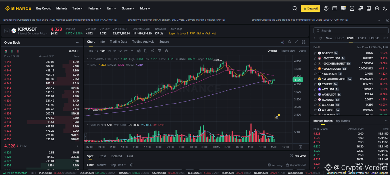Collapse the chart OHLC info chevron
This screenshot has height=175, width=390.
pos(88,59)
